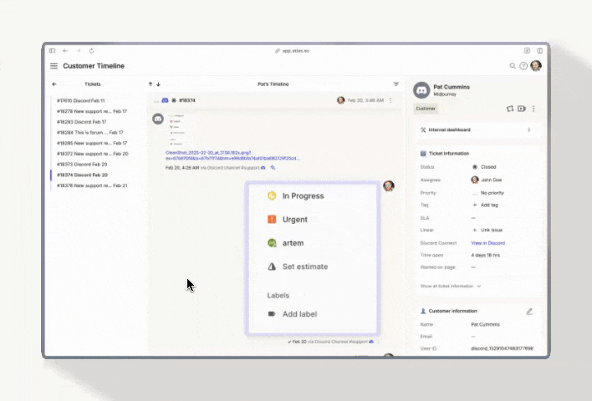The width and height of the screenshot is (592, 401).
Task: Open the hamburger menu beside Customer Timeline
Action: point(54,66)
